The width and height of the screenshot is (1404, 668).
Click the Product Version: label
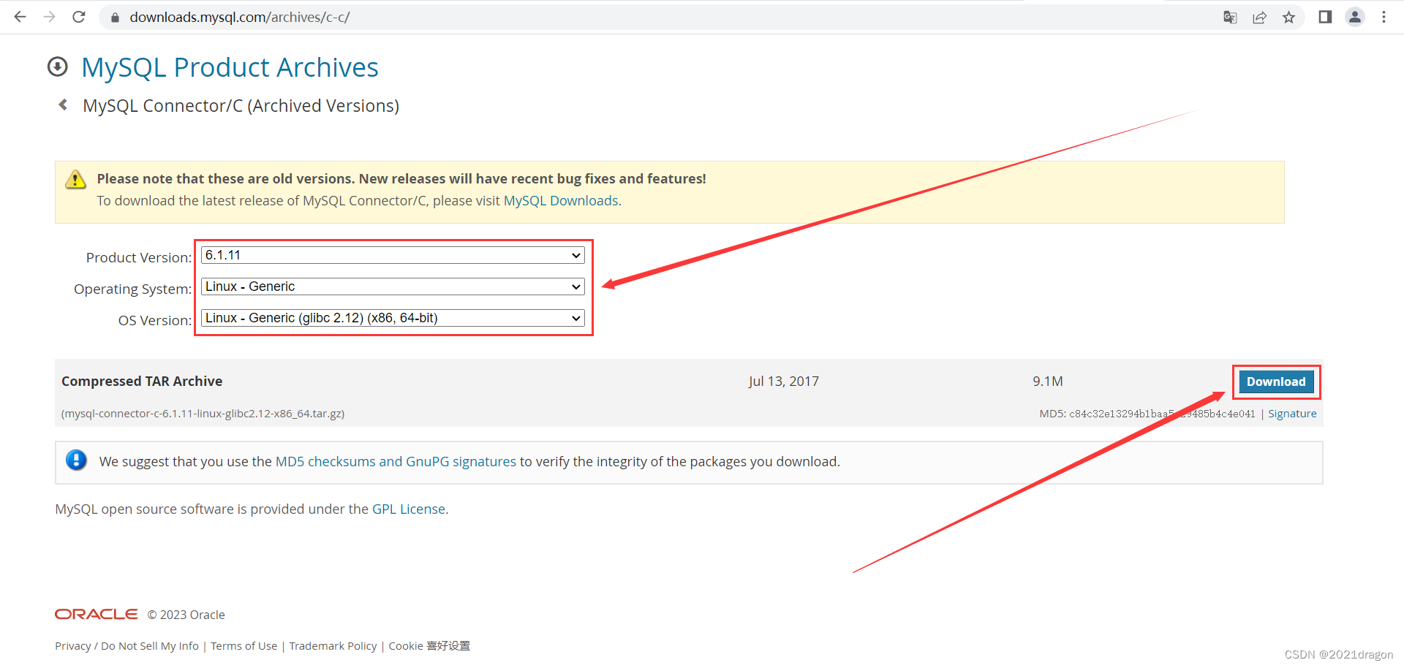[x=139, y=257]
